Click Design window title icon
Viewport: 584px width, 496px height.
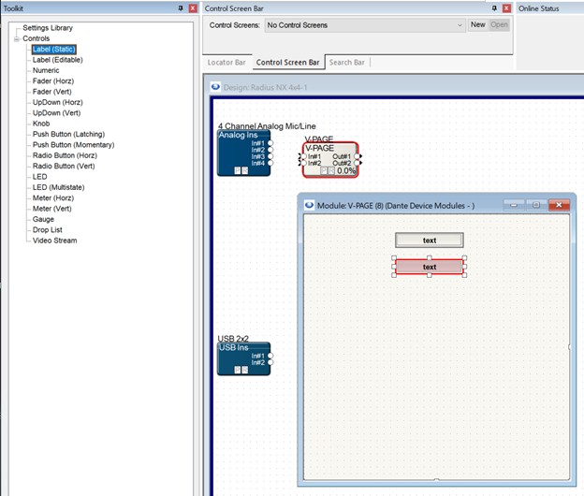click(x=215, y=87)
